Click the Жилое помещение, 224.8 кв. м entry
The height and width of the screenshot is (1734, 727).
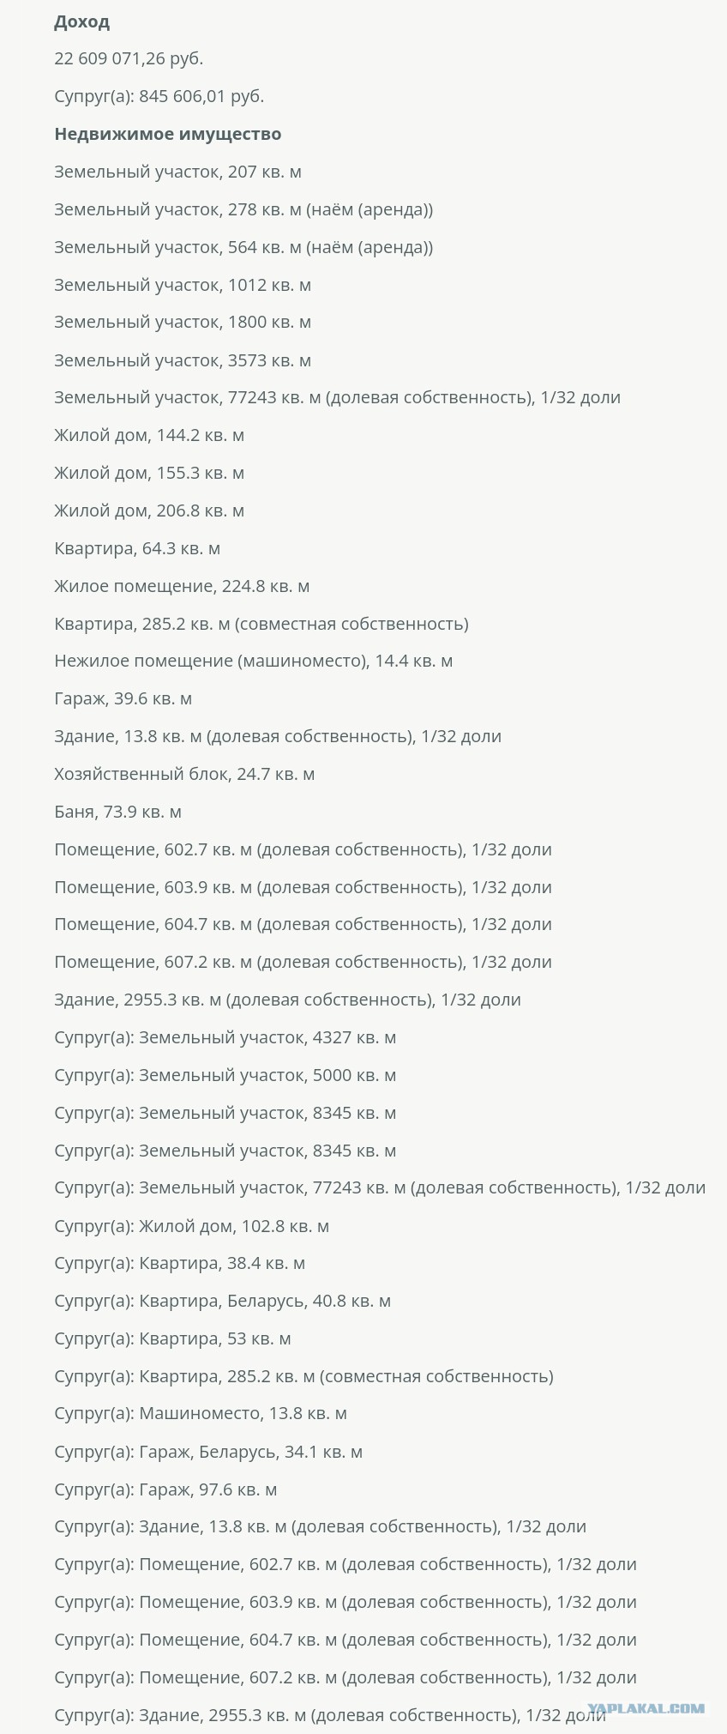click(182, 586)
